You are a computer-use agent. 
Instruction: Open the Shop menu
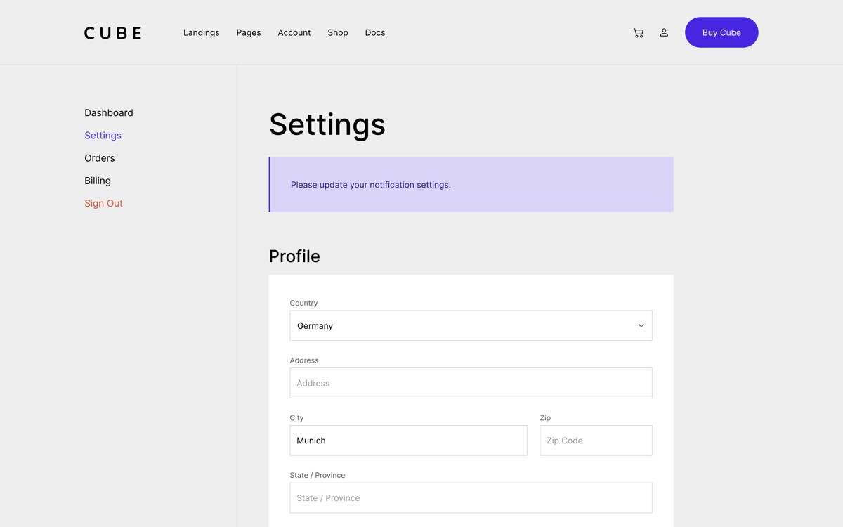pyautogui.click(x=337, y=32)
